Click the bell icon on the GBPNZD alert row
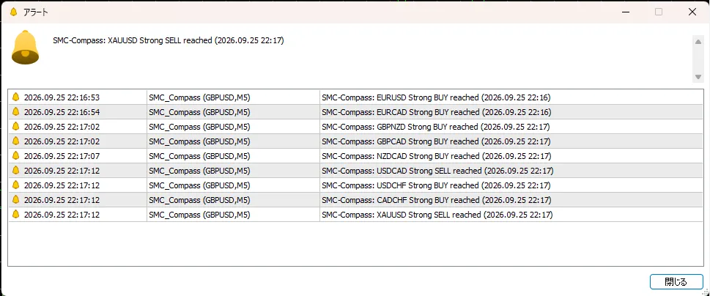Viewport: 710px width, 296px height. pos(16,126)
